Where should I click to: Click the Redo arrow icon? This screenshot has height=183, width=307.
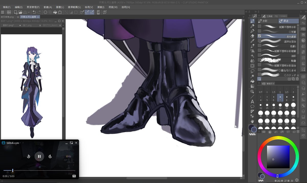39,12
